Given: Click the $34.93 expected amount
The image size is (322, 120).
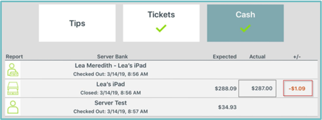Looking at the screenshot, I should click(x=227, y=107).
